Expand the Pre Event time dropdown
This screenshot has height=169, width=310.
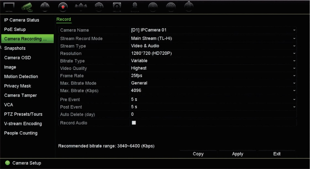tap(213, 99)
